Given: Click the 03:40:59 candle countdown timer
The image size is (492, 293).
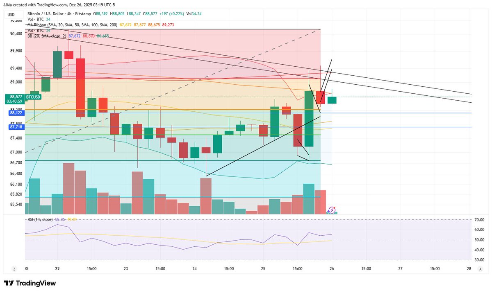Looking at the screenshot, I should (15, 101).
